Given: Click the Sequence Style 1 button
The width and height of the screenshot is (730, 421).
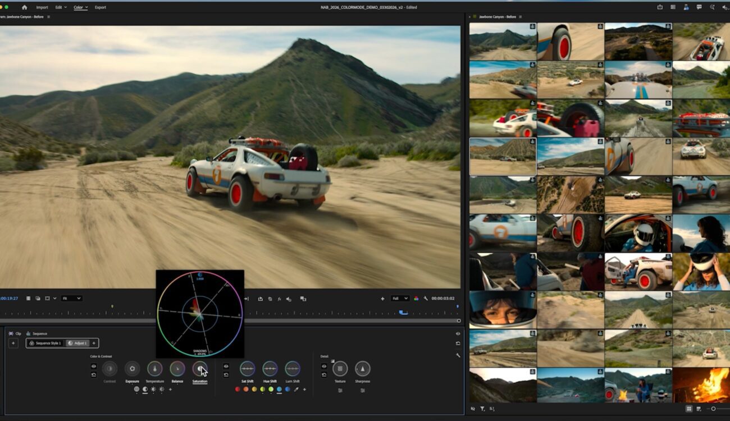Looking at the screenshot, I should point(45,343).
